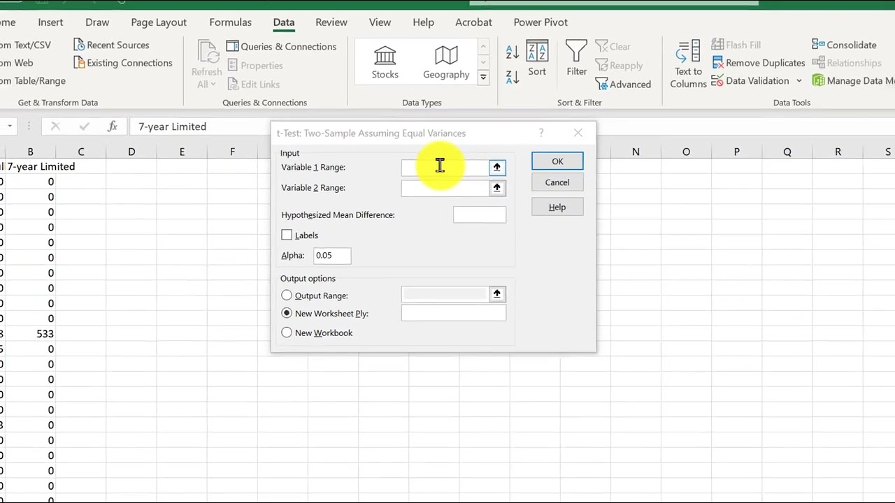Click Remove Duplicates
This screenshot has height=503, width=895.
click(x=758, y=63)
